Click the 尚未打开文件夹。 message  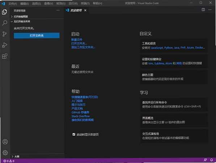[24, 28]
